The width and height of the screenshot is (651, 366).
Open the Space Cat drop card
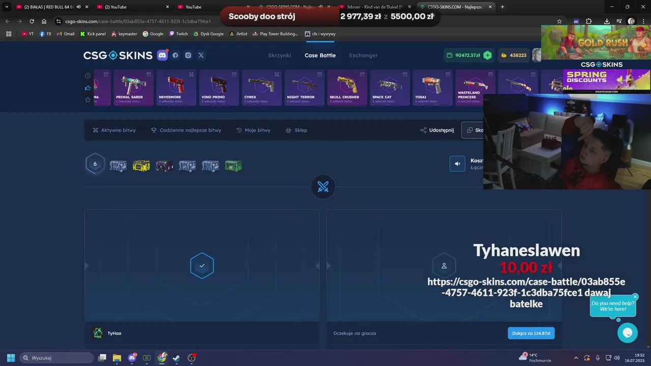pos(390,87)
